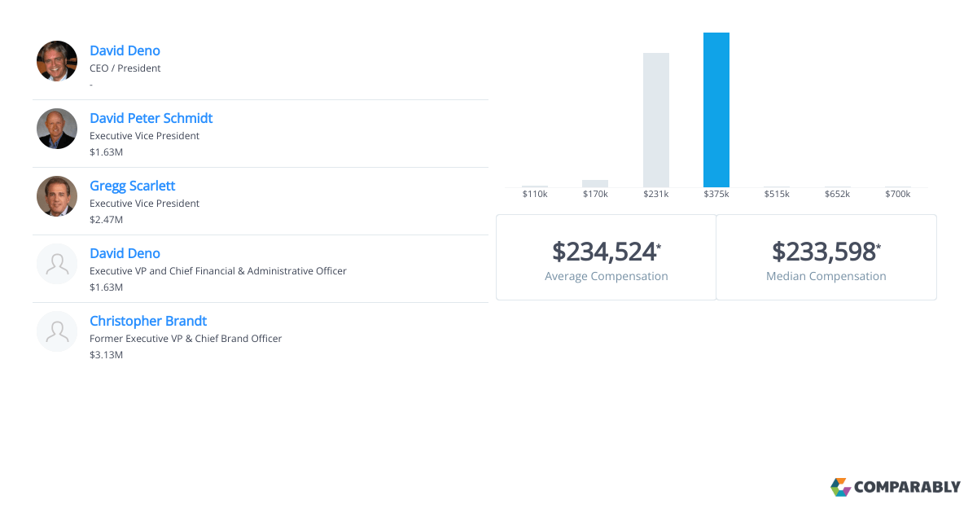Click the small gray bar above $170k
This screenshot has width=977, height=513.
point(594,182)
